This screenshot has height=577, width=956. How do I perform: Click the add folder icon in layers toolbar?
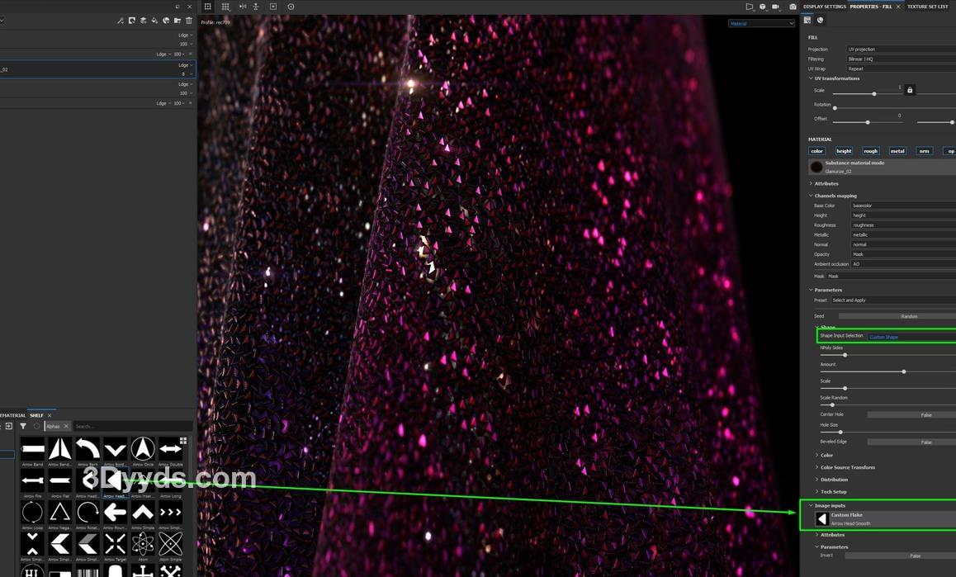pyautogui.click(x=177, y=21)
